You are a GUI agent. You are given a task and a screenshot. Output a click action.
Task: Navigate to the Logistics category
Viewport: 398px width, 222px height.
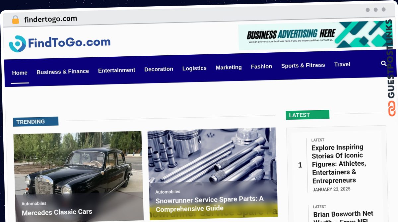point(194,68)
